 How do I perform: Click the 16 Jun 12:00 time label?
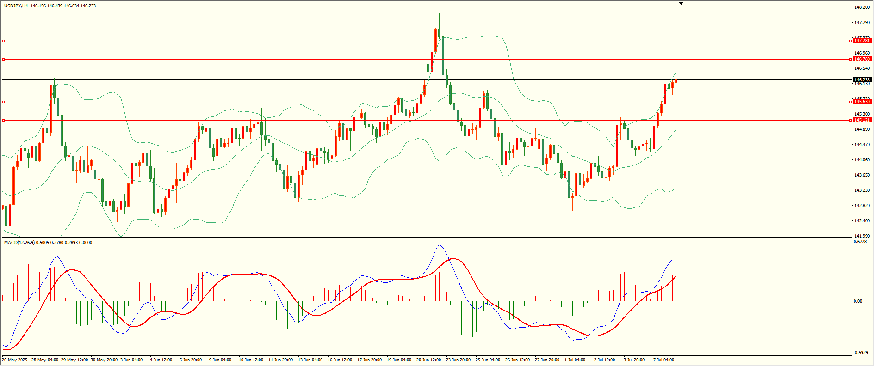coord(340,360)
